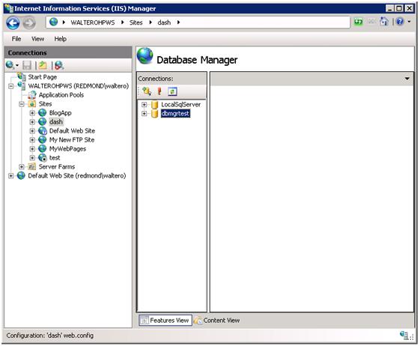Expand the test site node
Screen dimensions: 420x346
pos(32,158)
